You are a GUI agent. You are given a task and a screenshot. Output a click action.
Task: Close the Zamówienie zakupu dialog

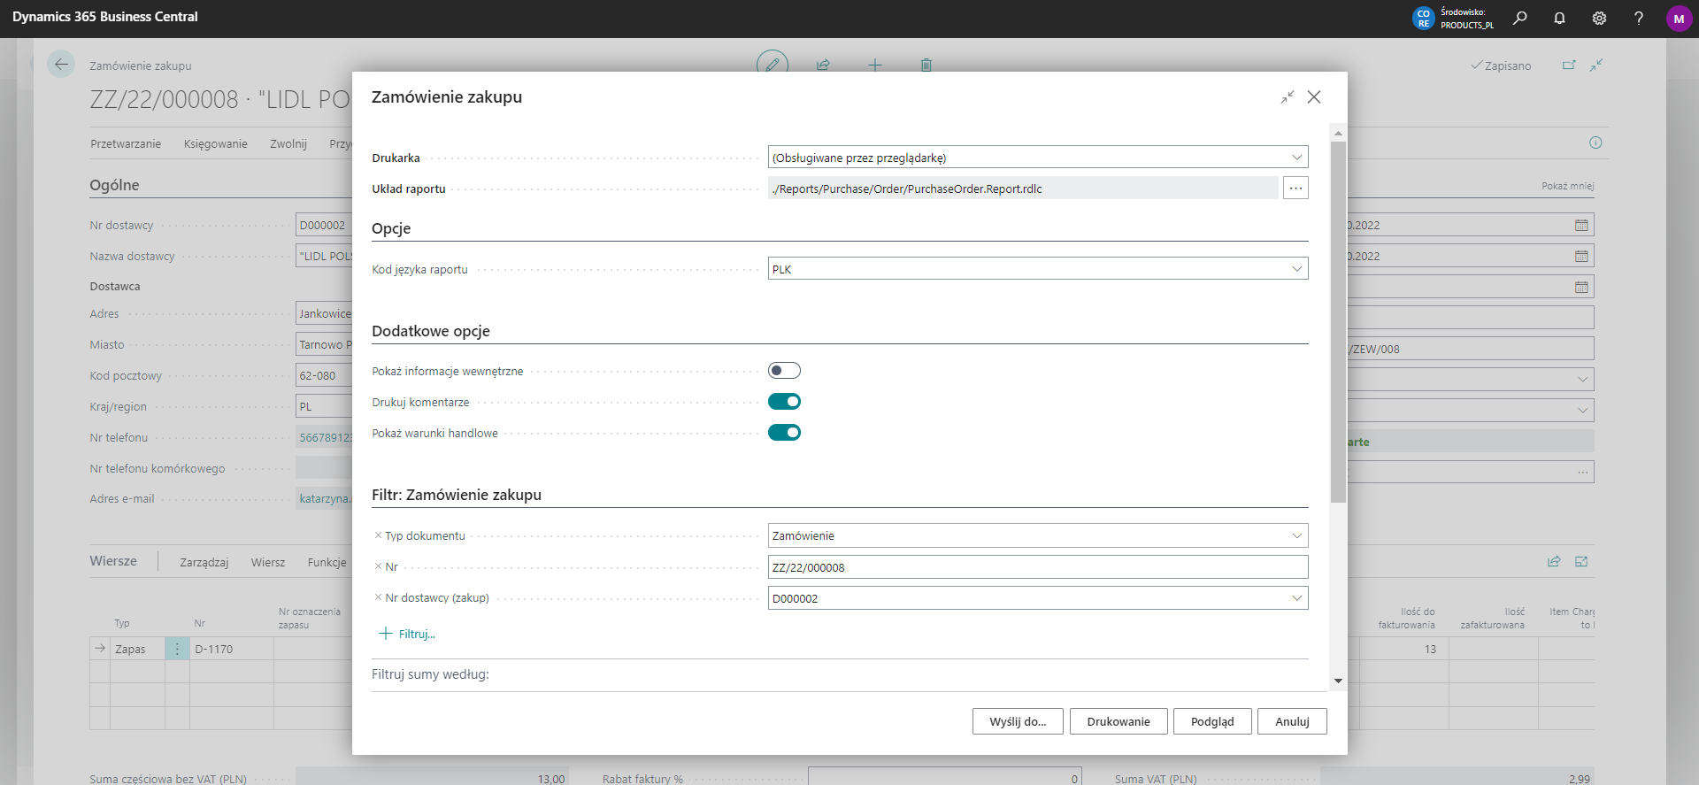[1314, 96]
